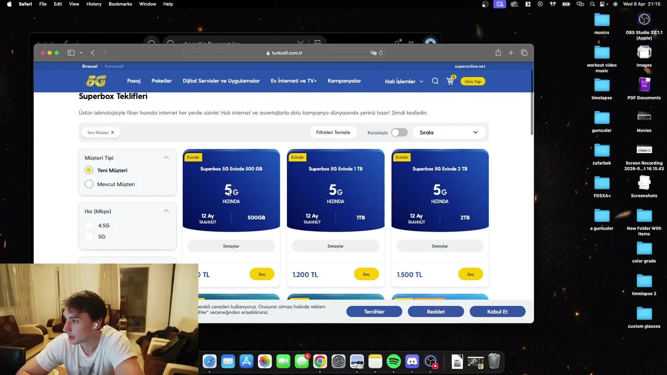
Task: Switch to the Kurumsal tab
Action: (x=114, y=66)
